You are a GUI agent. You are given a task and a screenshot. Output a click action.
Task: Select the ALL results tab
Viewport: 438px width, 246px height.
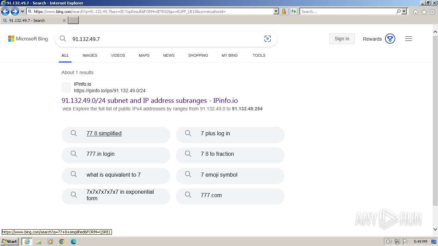65,55
